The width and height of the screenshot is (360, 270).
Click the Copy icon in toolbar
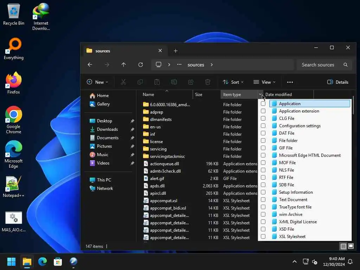tap(140, 82)
